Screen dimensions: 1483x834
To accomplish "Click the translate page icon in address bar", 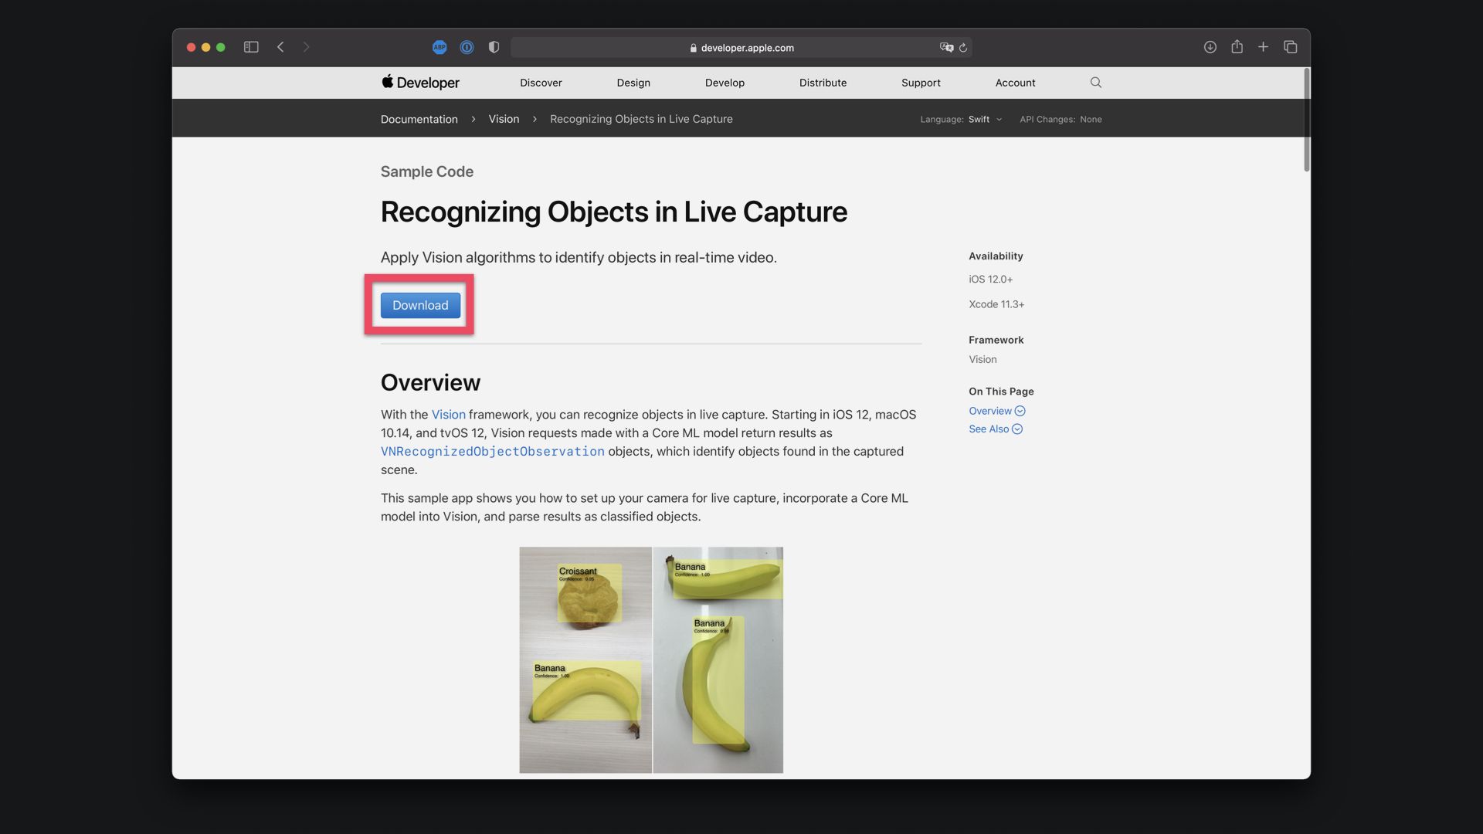I will (x=946, y=48).
